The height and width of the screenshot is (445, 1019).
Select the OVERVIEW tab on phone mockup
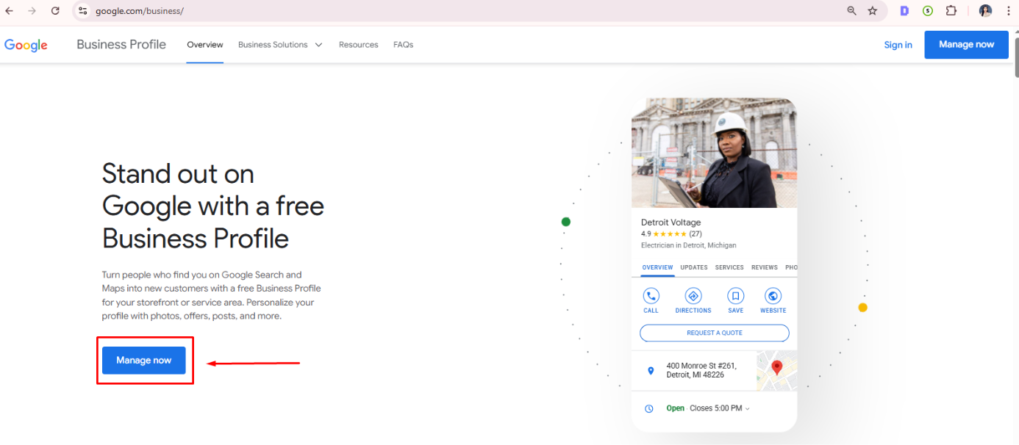click(657, 267)
